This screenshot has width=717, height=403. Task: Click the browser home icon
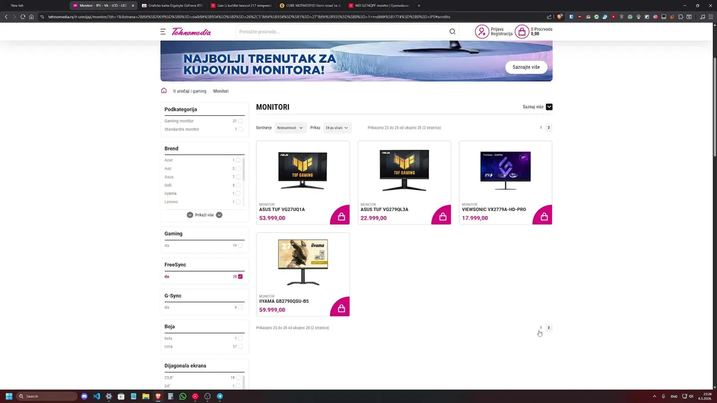(x=31, y=17)
